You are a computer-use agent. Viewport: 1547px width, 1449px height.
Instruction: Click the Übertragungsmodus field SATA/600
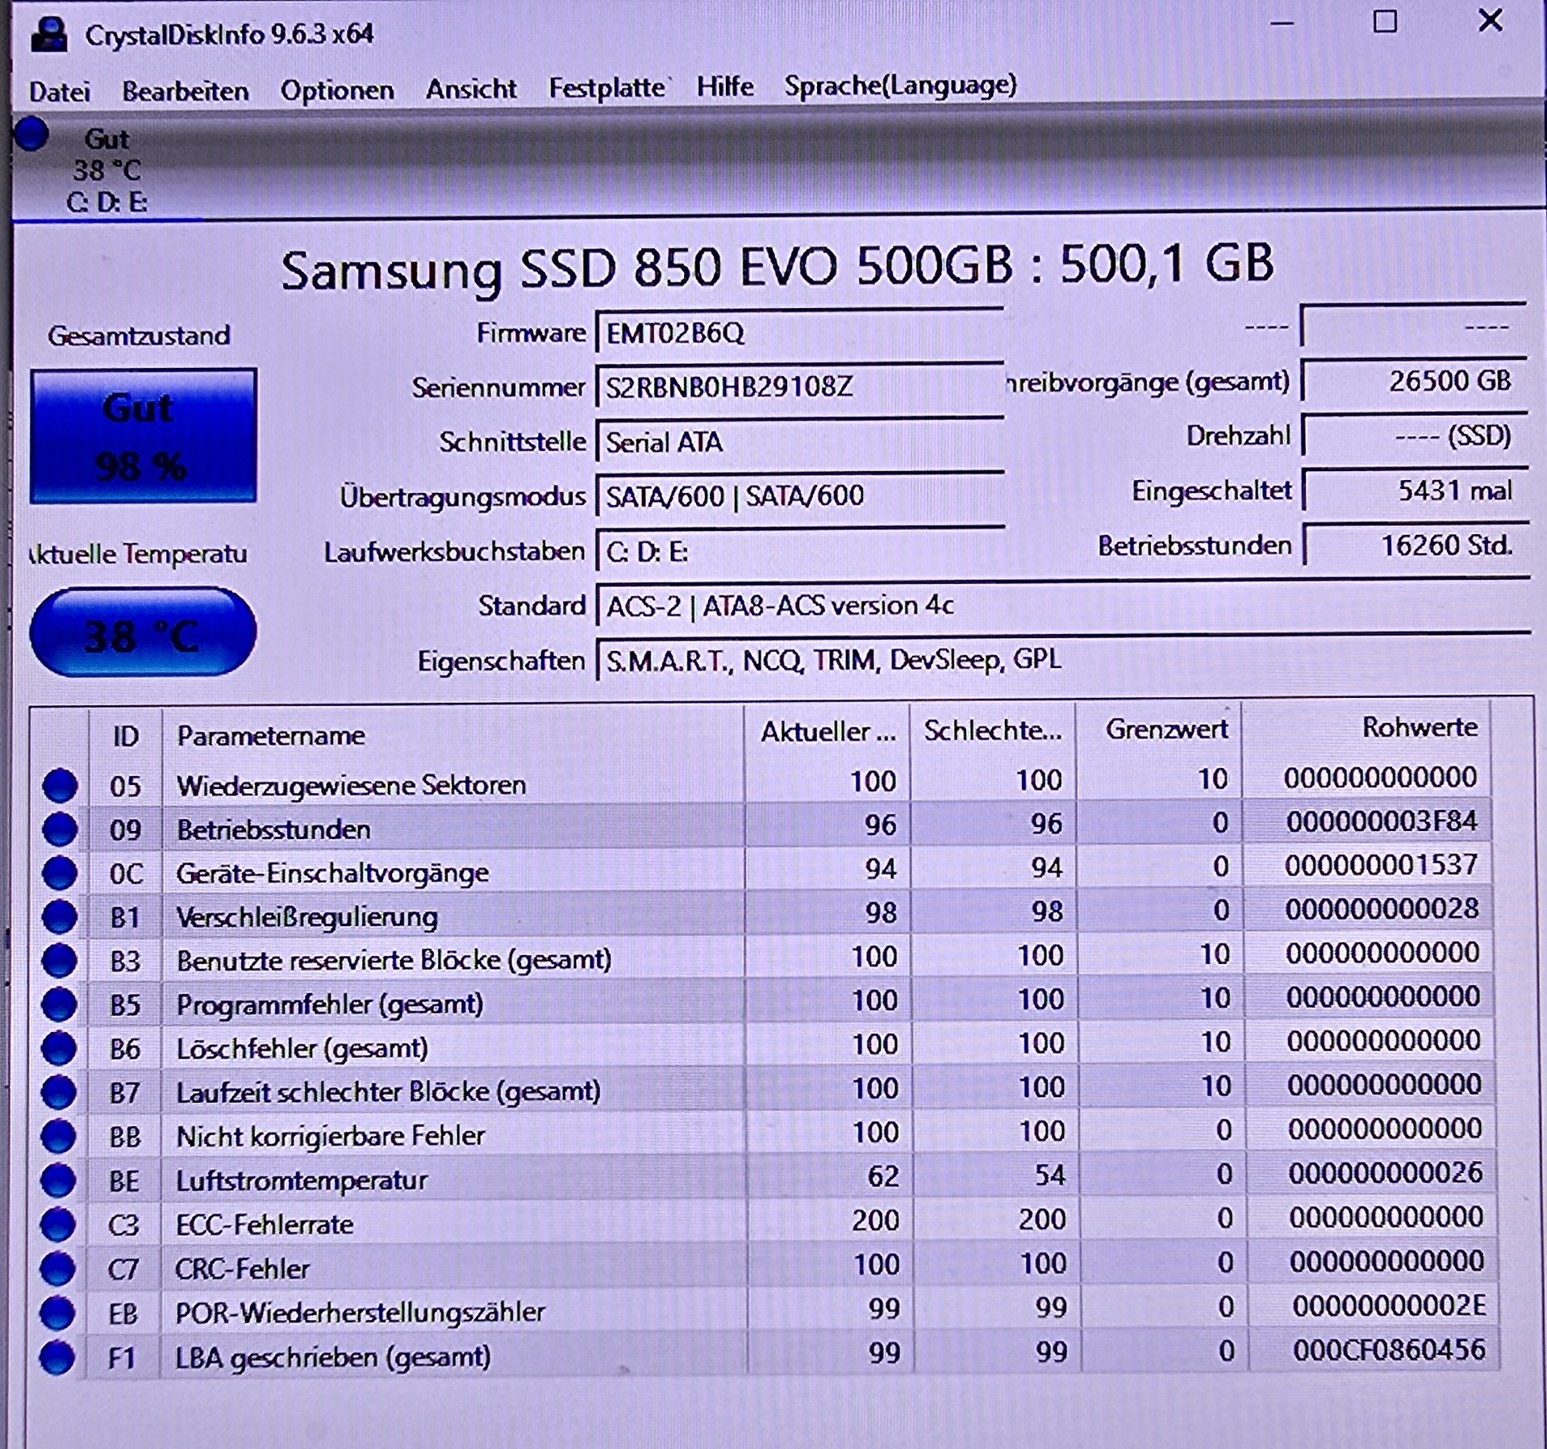[799, 495]
